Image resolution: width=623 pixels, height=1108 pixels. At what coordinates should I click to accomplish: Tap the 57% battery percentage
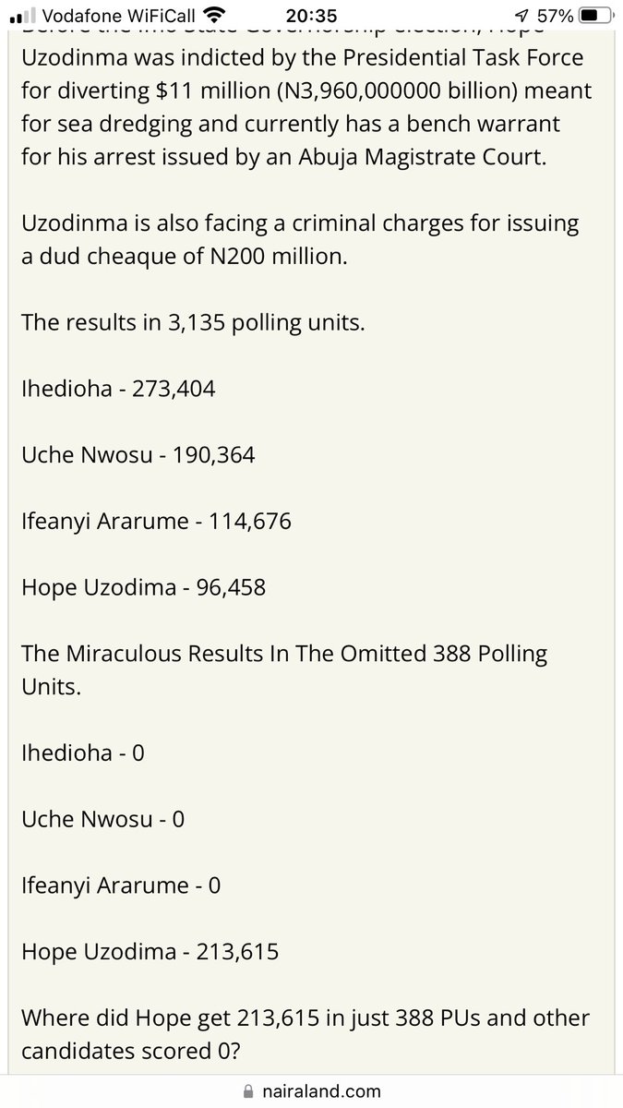[556, 16]
